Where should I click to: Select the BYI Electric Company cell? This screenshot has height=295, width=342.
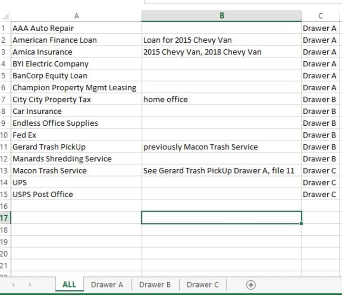(76, 64)
